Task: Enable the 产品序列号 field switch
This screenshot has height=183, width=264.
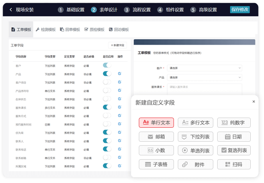Action: [107, 90]
